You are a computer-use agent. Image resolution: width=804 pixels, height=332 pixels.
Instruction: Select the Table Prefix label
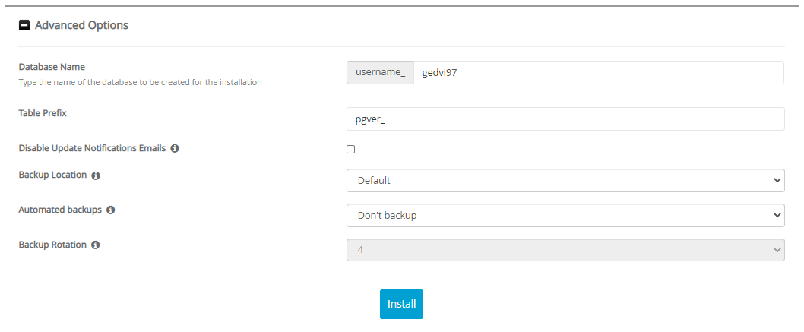point(43,113)
